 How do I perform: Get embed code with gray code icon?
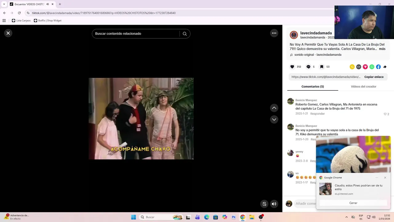(359, 67)
